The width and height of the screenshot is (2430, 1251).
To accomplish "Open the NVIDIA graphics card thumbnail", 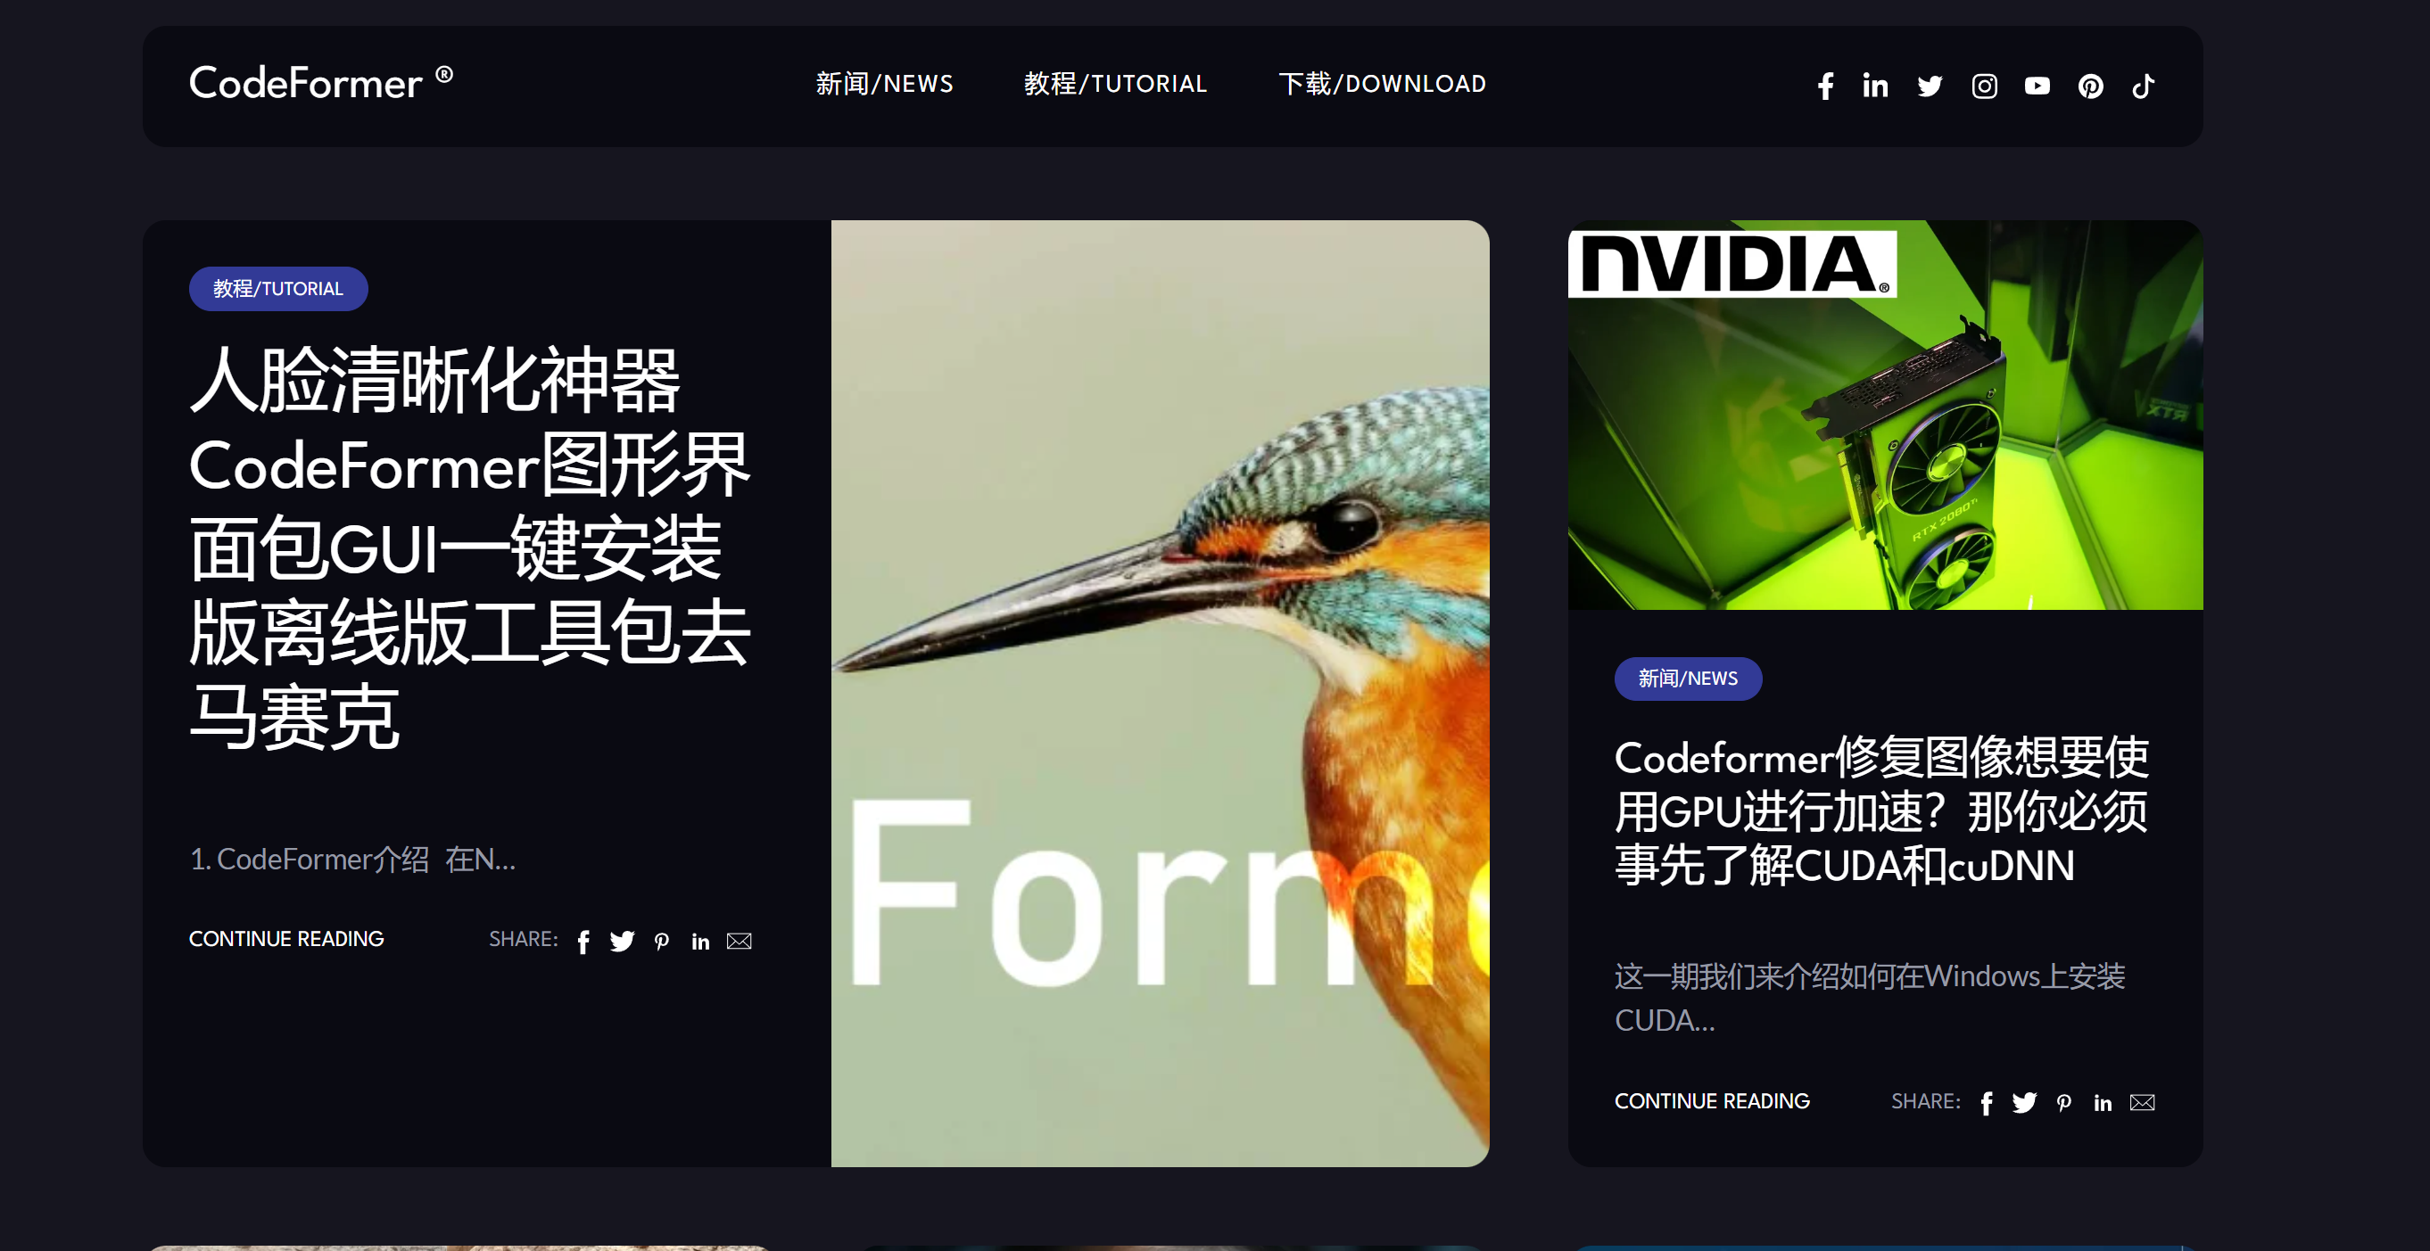I will (x=1885, y=415).
